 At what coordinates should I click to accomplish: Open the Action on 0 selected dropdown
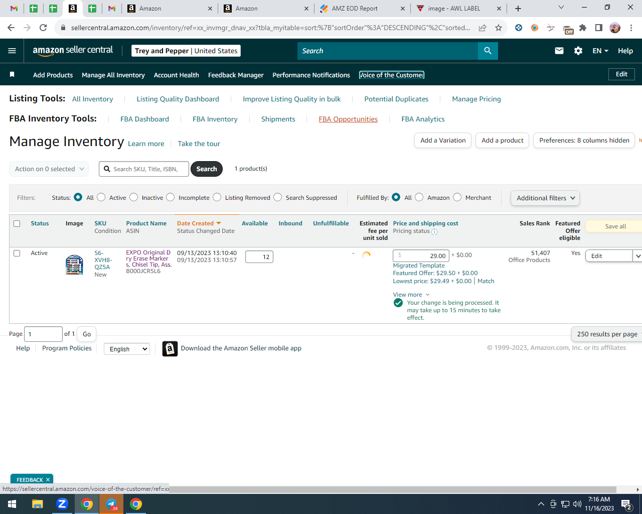(49, 169)
